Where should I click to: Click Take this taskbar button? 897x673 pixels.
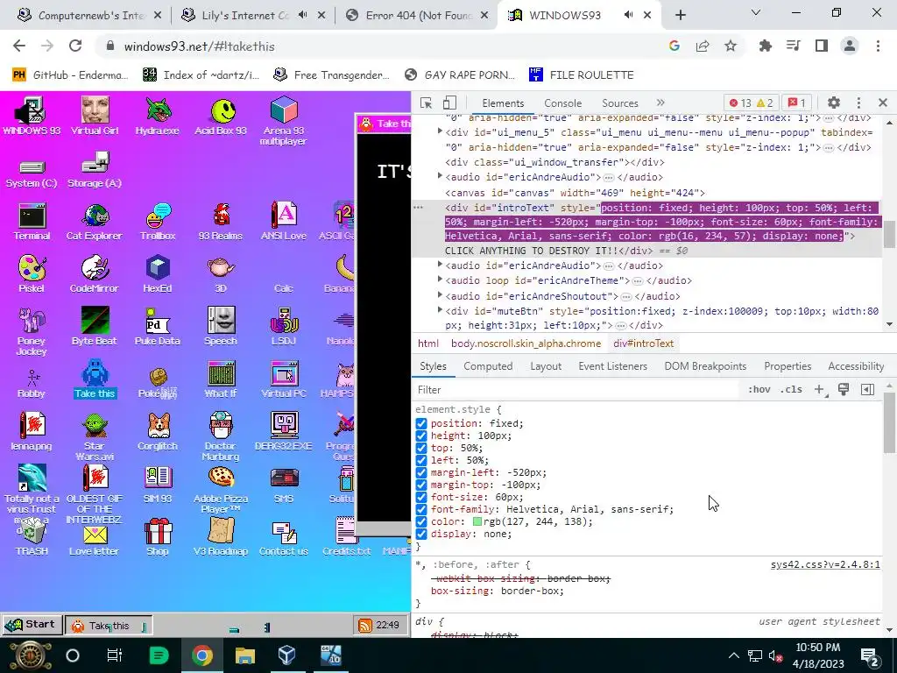[109, 626]
